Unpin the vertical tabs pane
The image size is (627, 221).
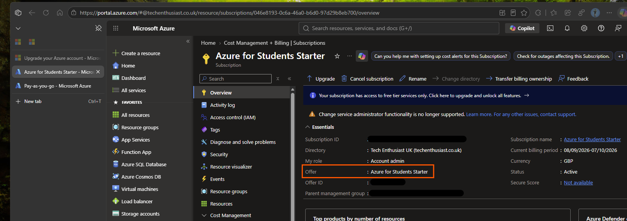click(98, 28)
